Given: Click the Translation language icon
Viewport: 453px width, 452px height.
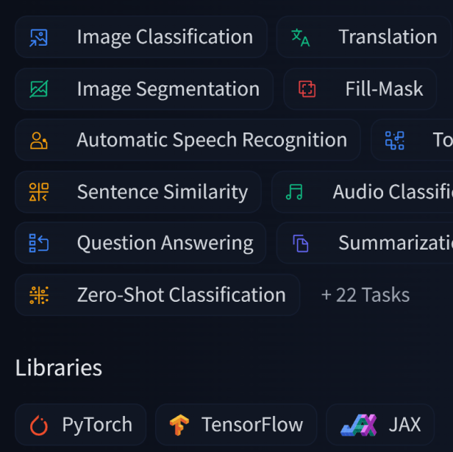Looking at the screenshot, I should (x=300, y=38).
